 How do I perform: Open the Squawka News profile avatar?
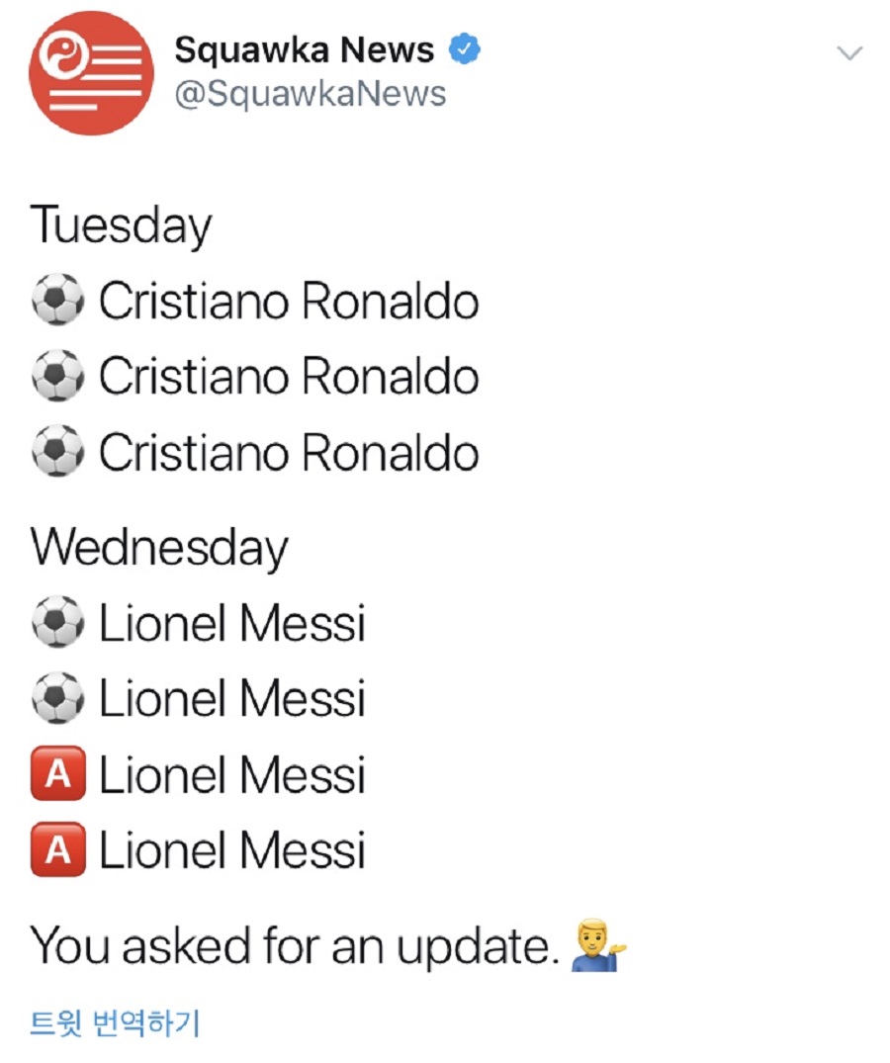tap(92, 72)
